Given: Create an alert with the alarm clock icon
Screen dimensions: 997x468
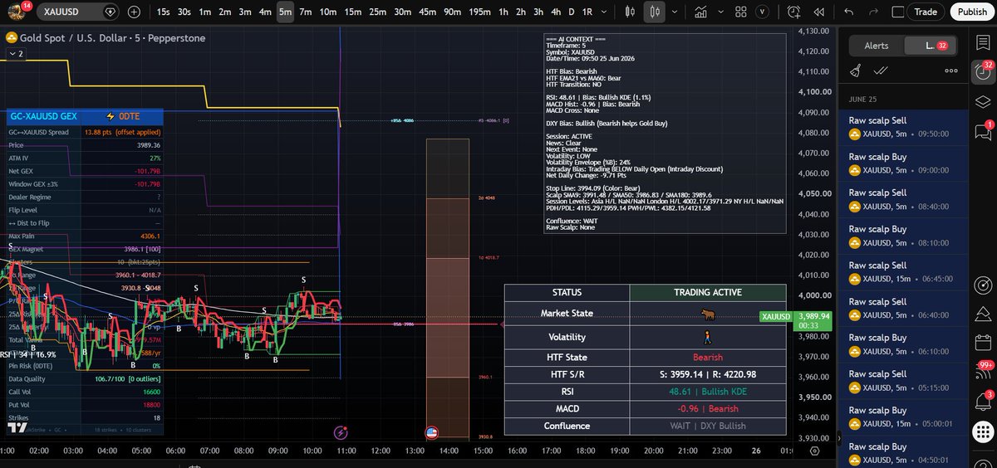Looking at the screenshot, I should pyautogui.click(x=793, y=12).
